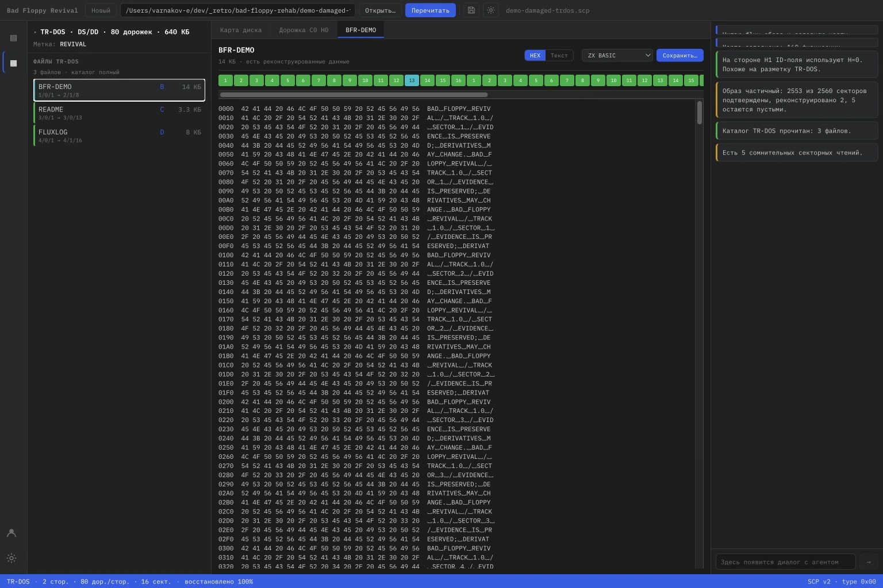Click the Новый button
Screen dimensions: 883x588
101,10
